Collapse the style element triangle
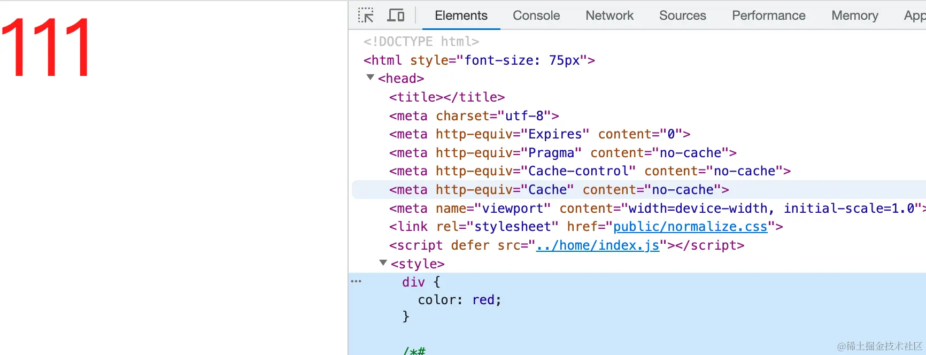 (383, 263)
